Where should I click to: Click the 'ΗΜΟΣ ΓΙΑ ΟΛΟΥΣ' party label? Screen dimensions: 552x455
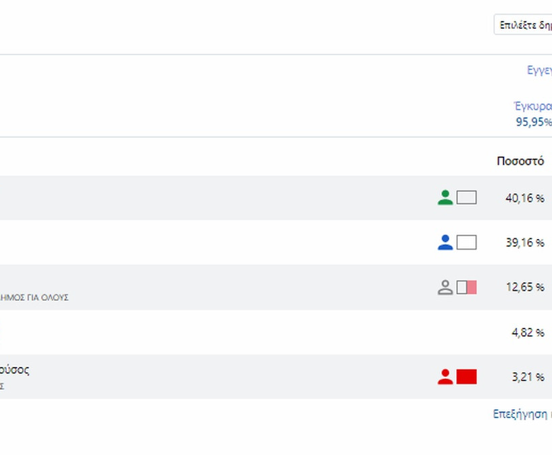click(34, 297)
